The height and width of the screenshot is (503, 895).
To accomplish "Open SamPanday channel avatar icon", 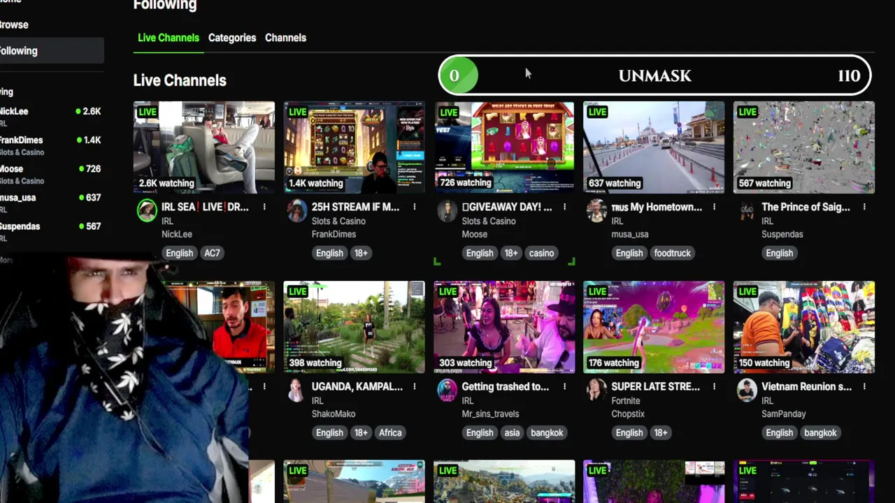I will (x=747, y=390).
